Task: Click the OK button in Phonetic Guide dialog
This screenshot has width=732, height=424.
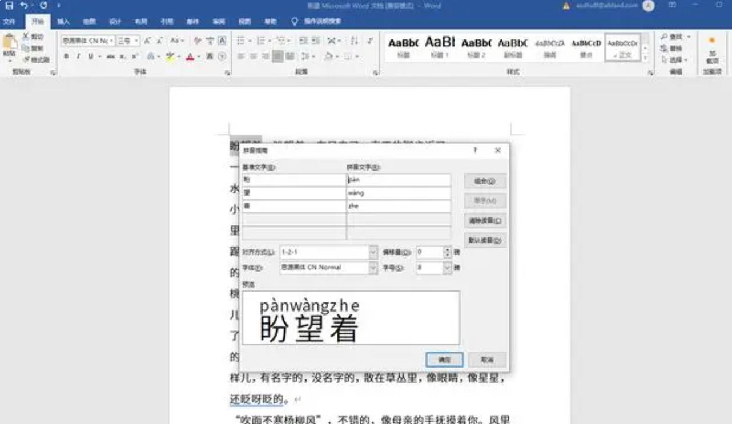Action: click(444, 360)
